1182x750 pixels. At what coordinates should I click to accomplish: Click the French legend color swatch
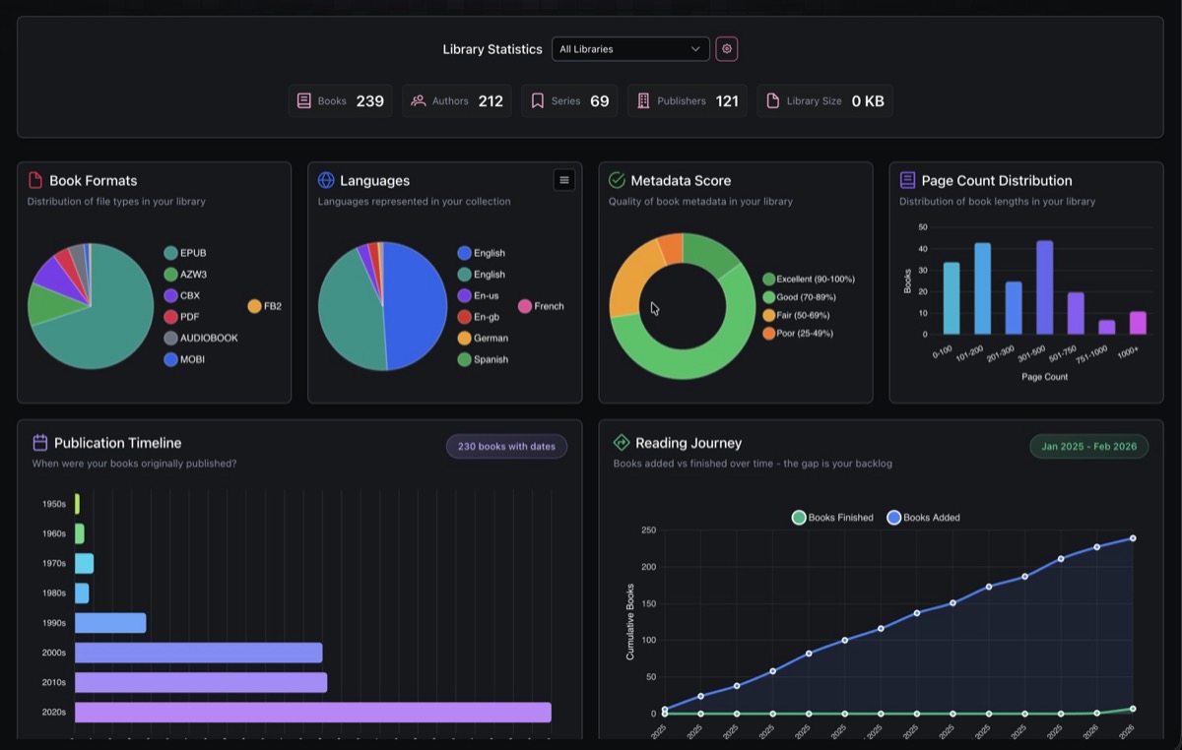525,306
